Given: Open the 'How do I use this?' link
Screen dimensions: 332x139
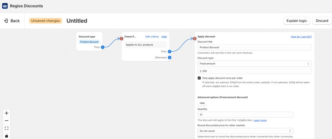Looking at the screenshot, I should (x=301, y=37).
